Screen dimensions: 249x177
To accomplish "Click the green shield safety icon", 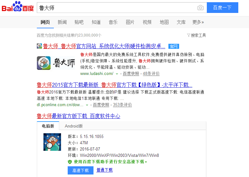I will click(70, 162).
